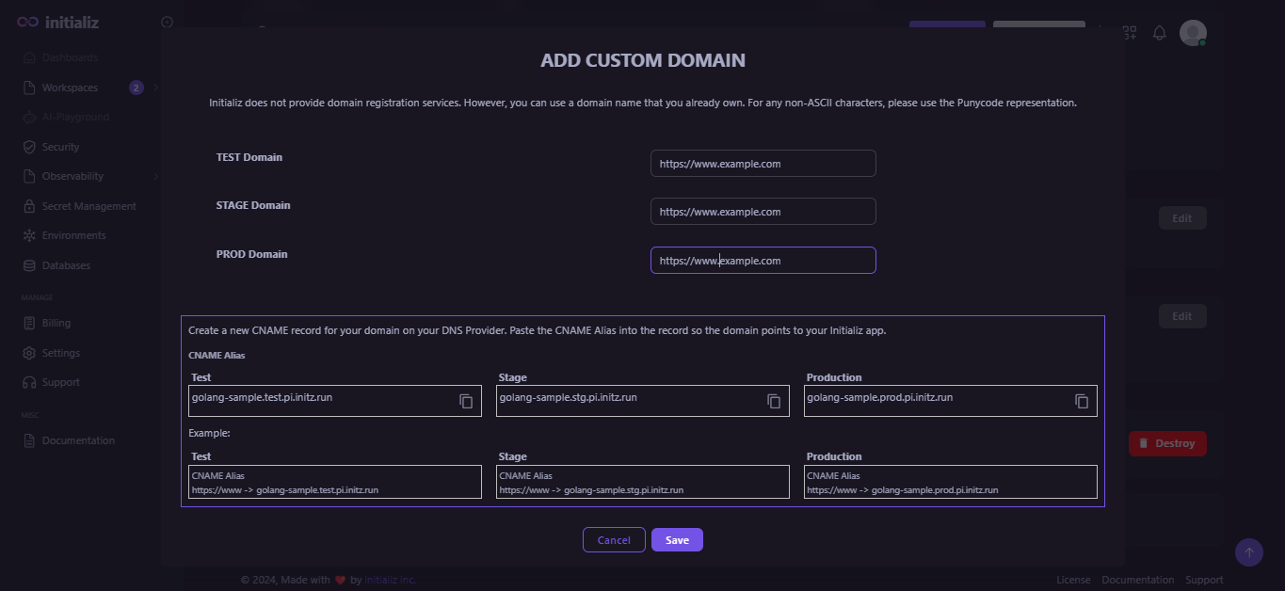Open the apps grid icon in header
1285x591 pixels.
1130,33
